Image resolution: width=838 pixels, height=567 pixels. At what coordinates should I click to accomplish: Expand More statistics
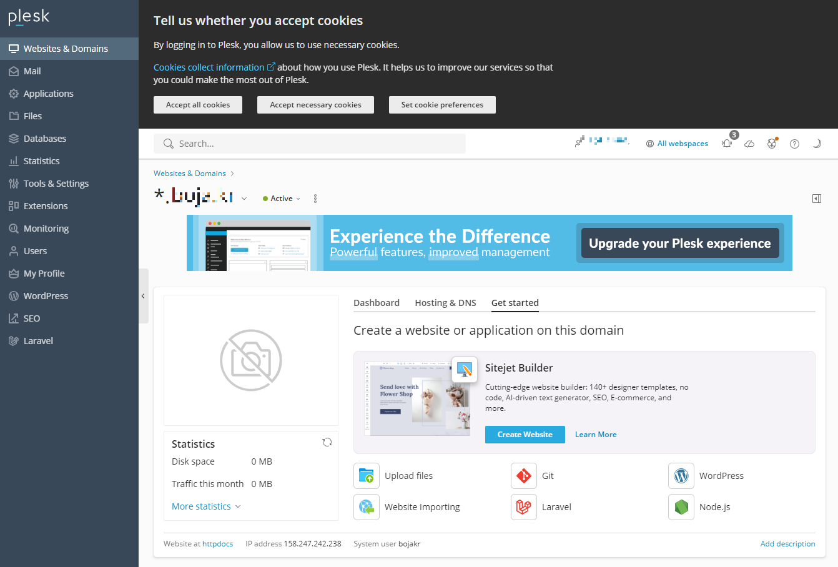tap(206, 506)
